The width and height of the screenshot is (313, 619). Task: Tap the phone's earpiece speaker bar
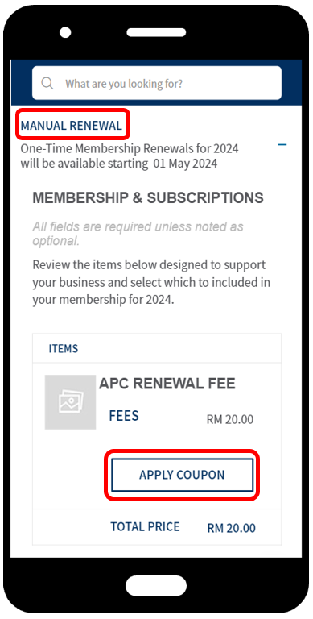click(156, 32)
